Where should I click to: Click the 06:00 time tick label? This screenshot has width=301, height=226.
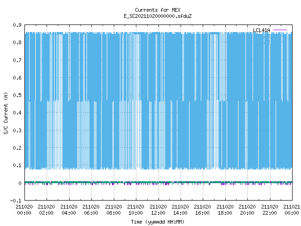pos(91,210)
